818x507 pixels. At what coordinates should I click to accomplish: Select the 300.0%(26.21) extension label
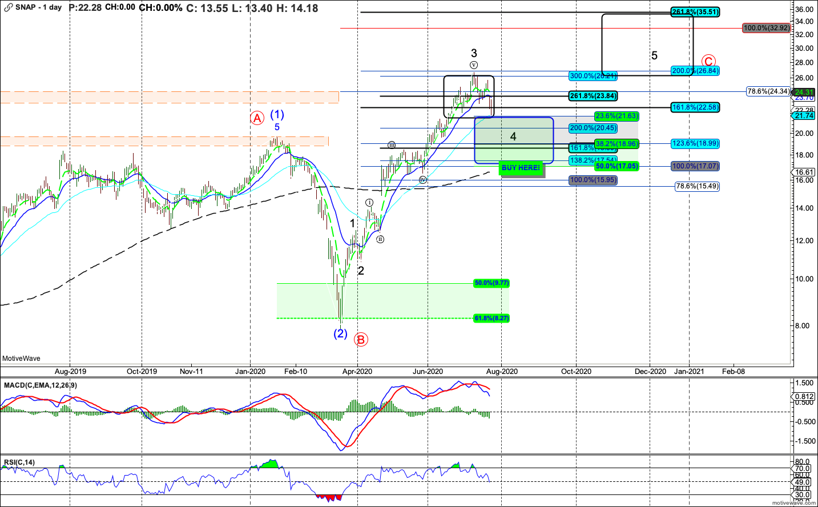click(593, 76)
